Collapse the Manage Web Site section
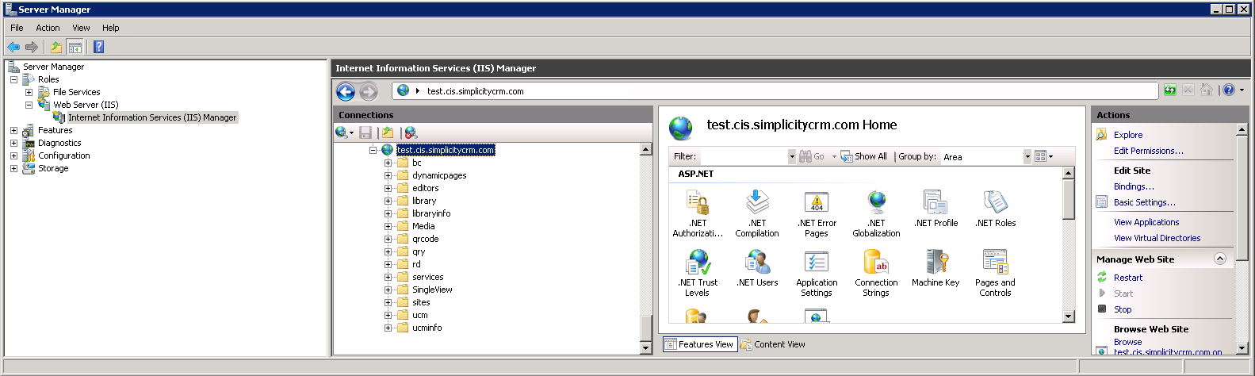The width and height of the screenshot is (1255, 376). 1220,259
